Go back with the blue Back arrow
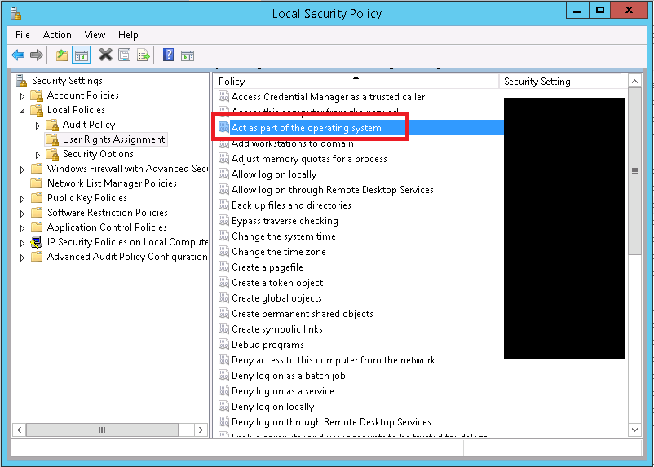 point(18,55)
